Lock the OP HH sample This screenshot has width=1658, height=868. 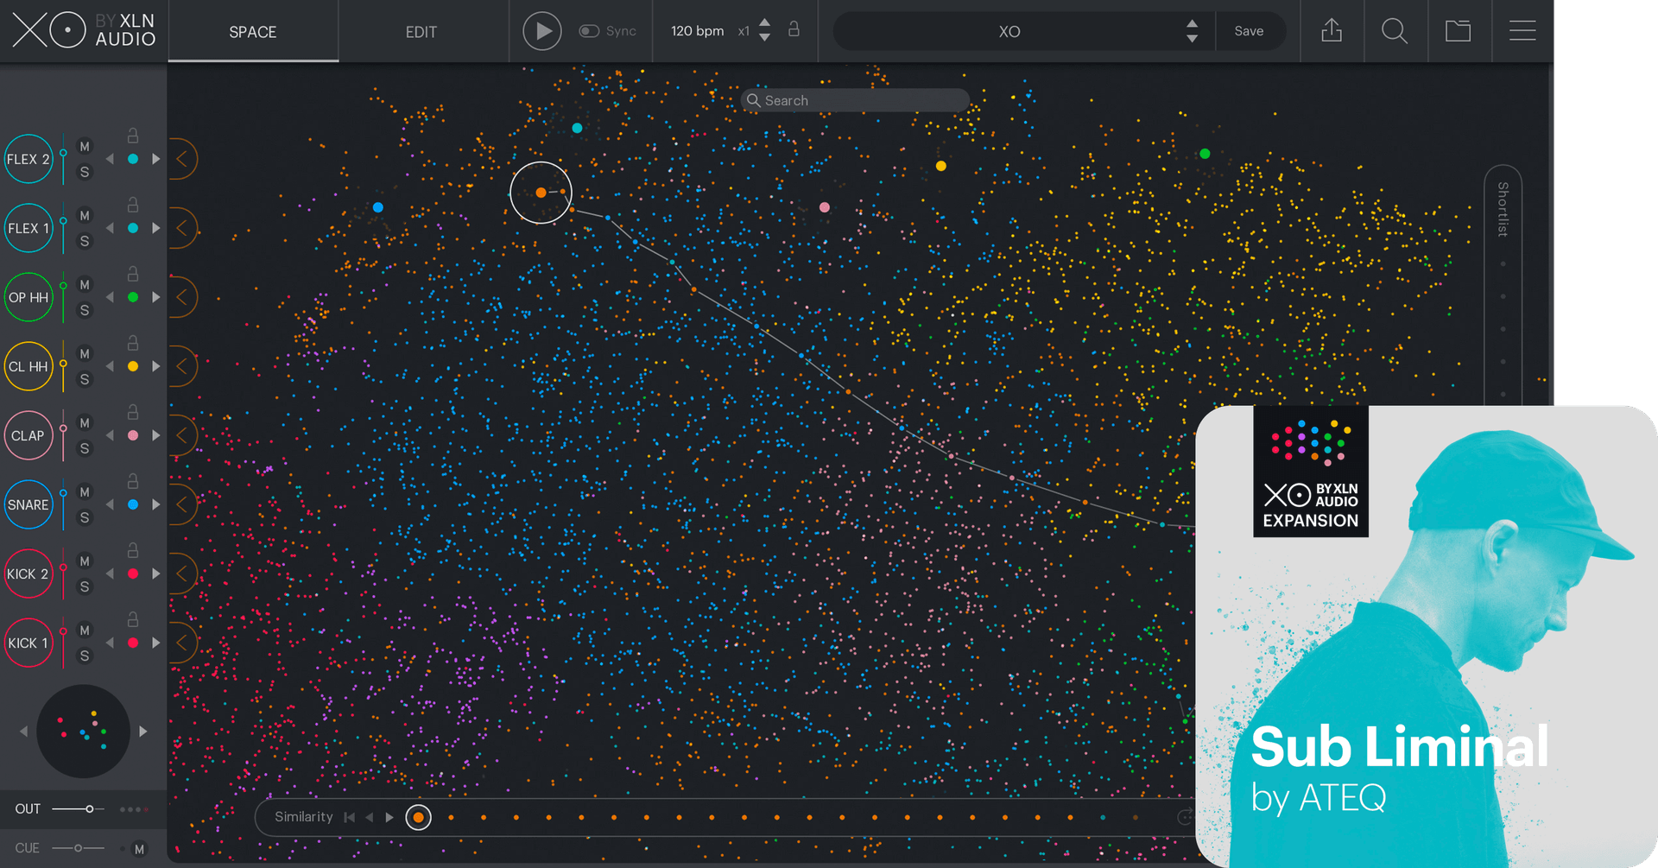click(x=133, y=274)
